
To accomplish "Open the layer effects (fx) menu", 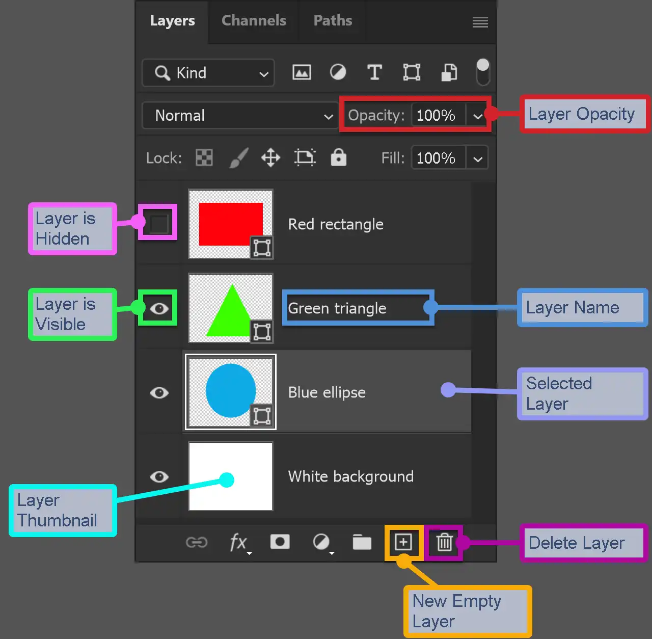I will coord(239,542).
